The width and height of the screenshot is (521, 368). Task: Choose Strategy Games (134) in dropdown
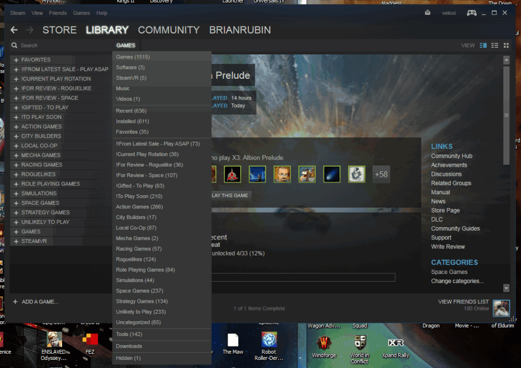(x=141, y=301)
